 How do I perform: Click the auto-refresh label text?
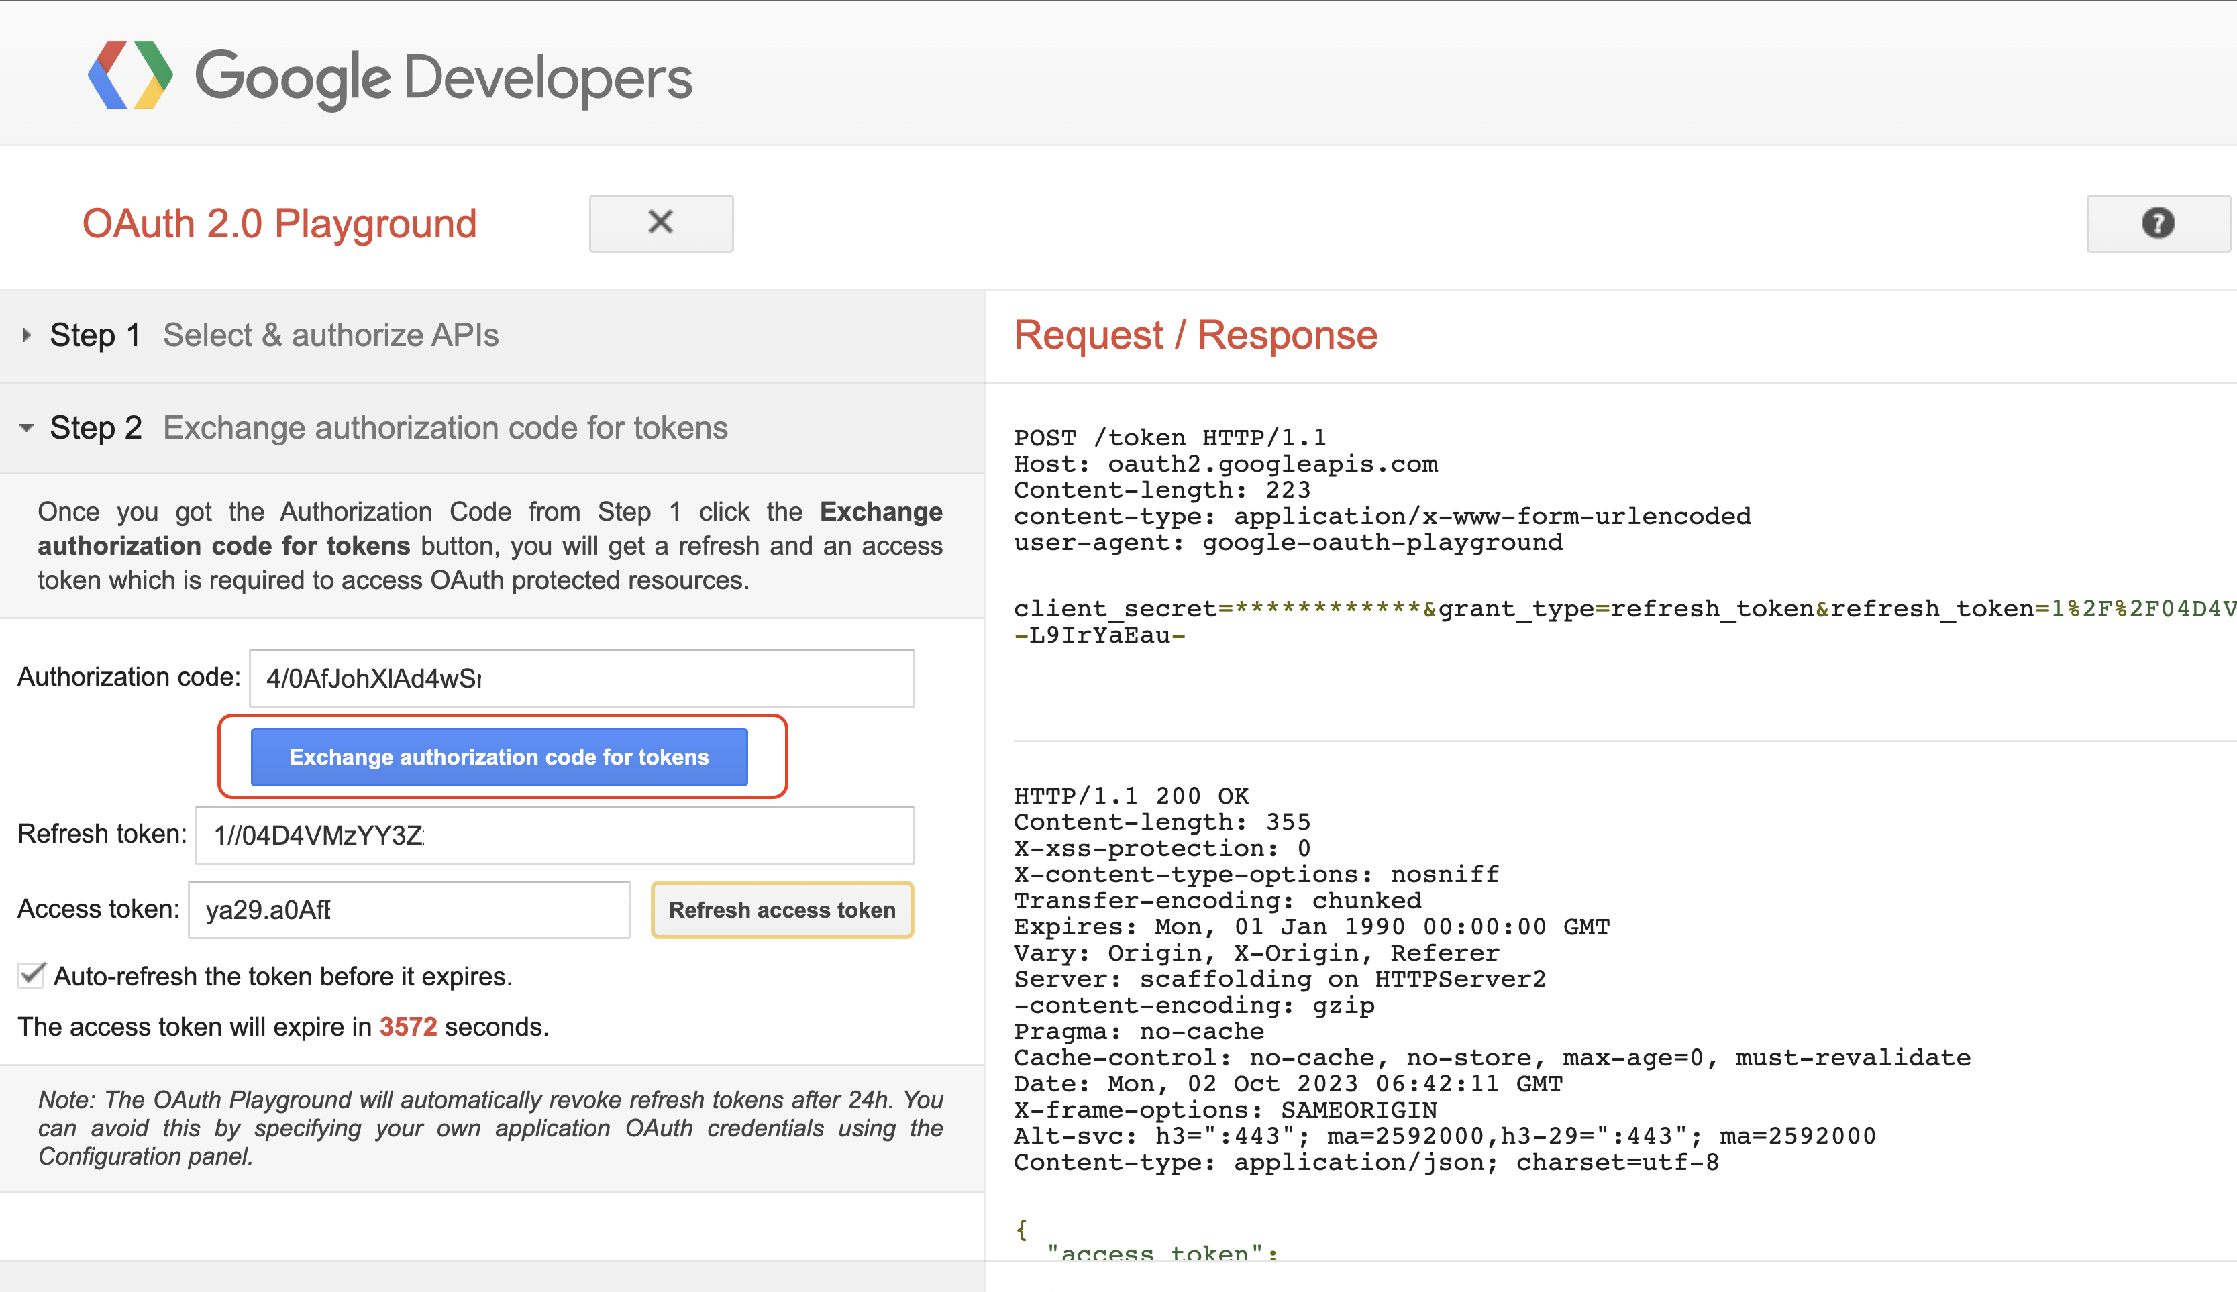[x=283, y=976]
